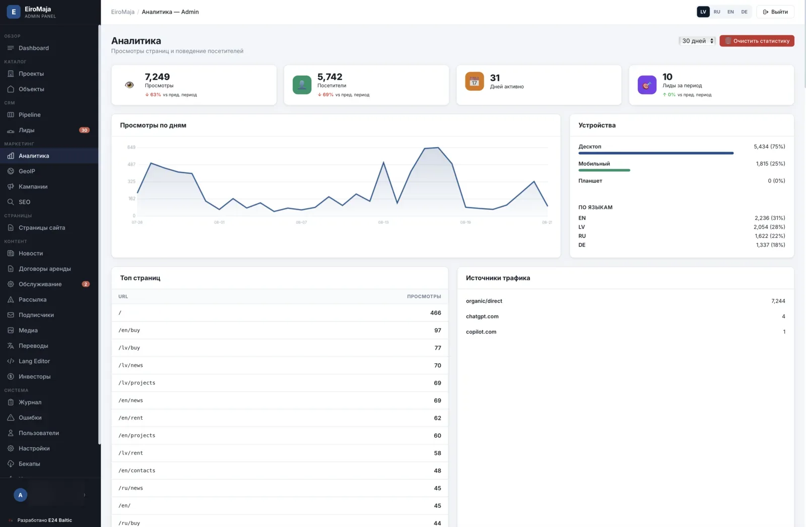Click the Очистить статистику button
This screenshot has width=806, height=527.
coord(757,41)
